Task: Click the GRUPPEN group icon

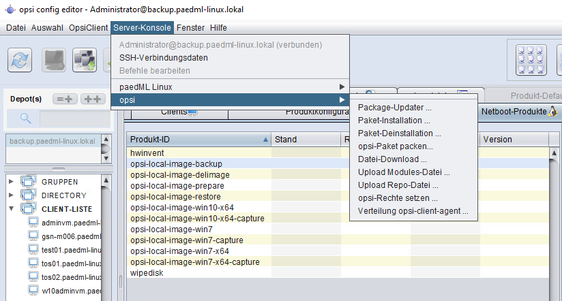Action: (29, 181)
